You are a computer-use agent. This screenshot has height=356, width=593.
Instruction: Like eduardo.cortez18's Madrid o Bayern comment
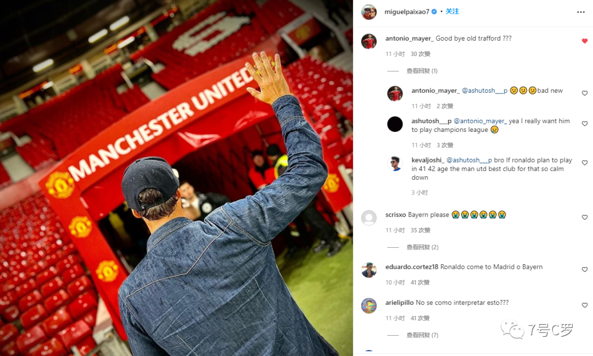(584, 269)
